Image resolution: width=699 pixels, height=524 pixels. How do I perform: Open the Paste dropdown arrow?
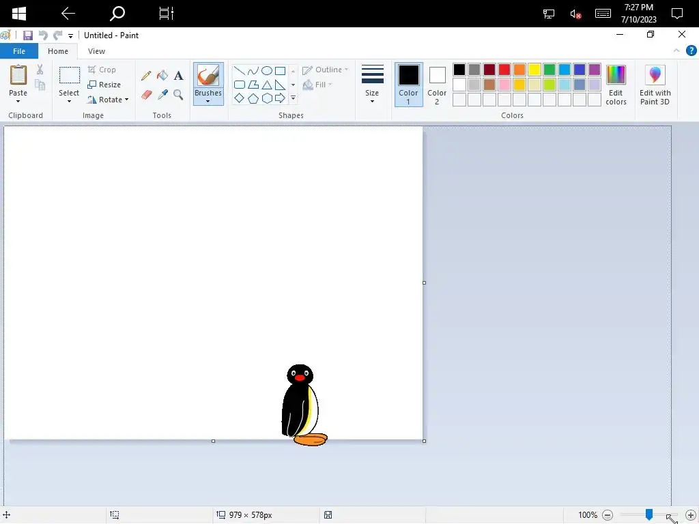(18, 102)
